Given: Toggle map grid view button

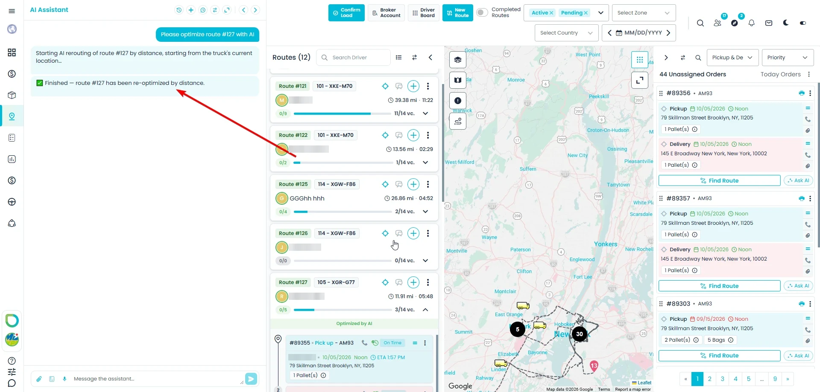Looking at the screenshot, I should click(x=640, y=60).
